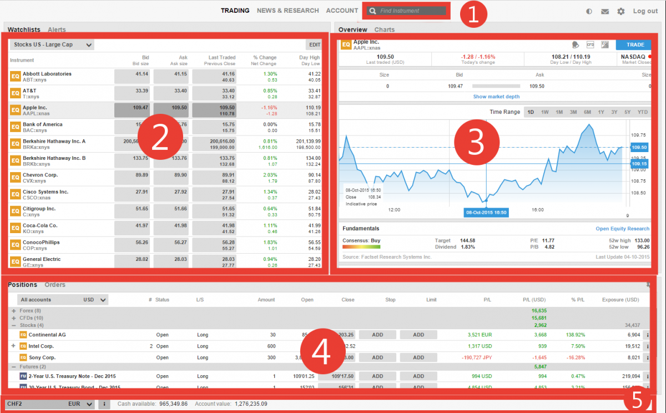Switch to the News & Research section

pos(288,11)
